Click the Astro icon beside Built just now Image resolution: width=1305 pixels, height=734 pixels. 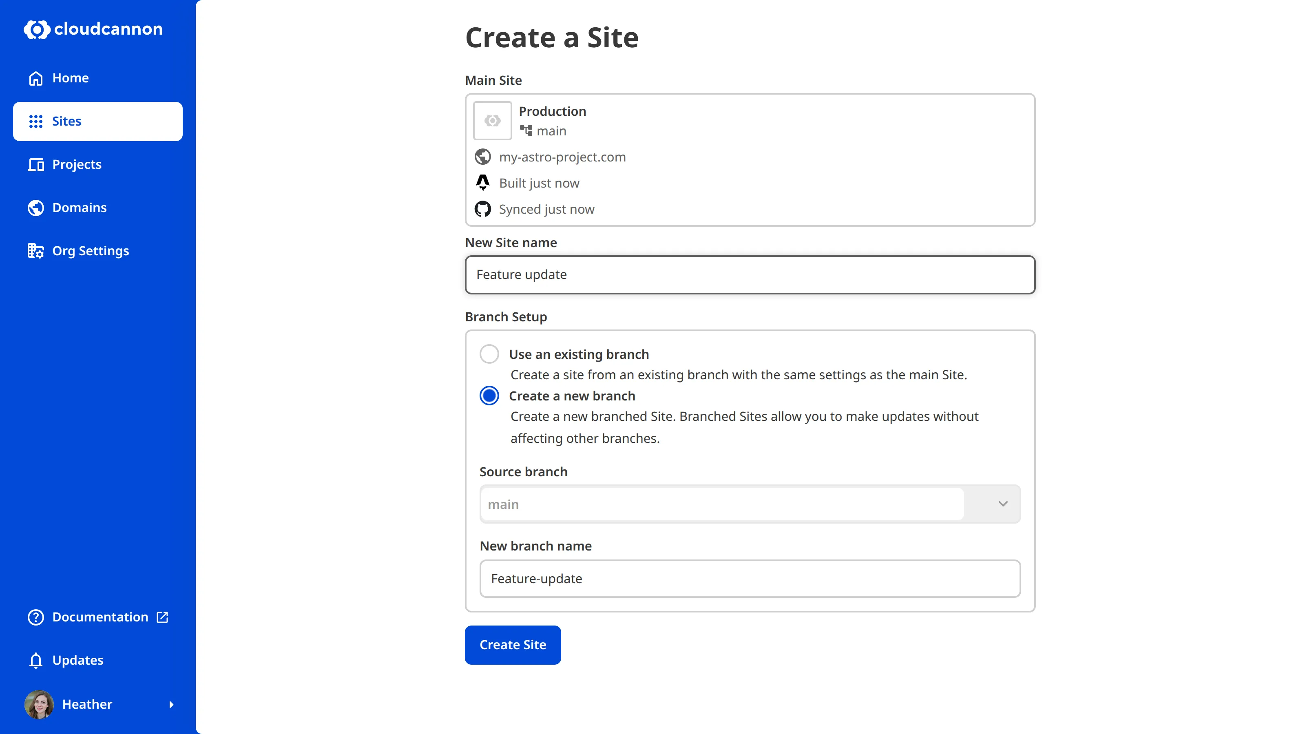pos(483,183)
